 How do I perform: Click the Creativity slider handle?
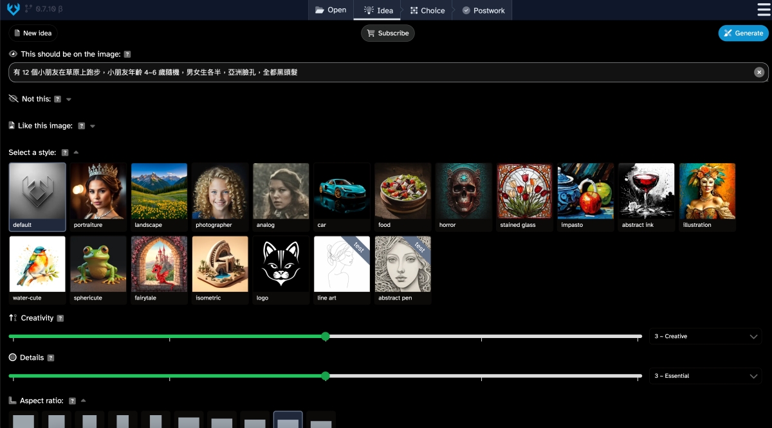pos(326,336)
